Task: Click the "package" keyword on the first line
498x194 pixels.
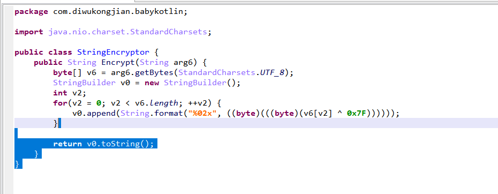Action: pos(31,12)
